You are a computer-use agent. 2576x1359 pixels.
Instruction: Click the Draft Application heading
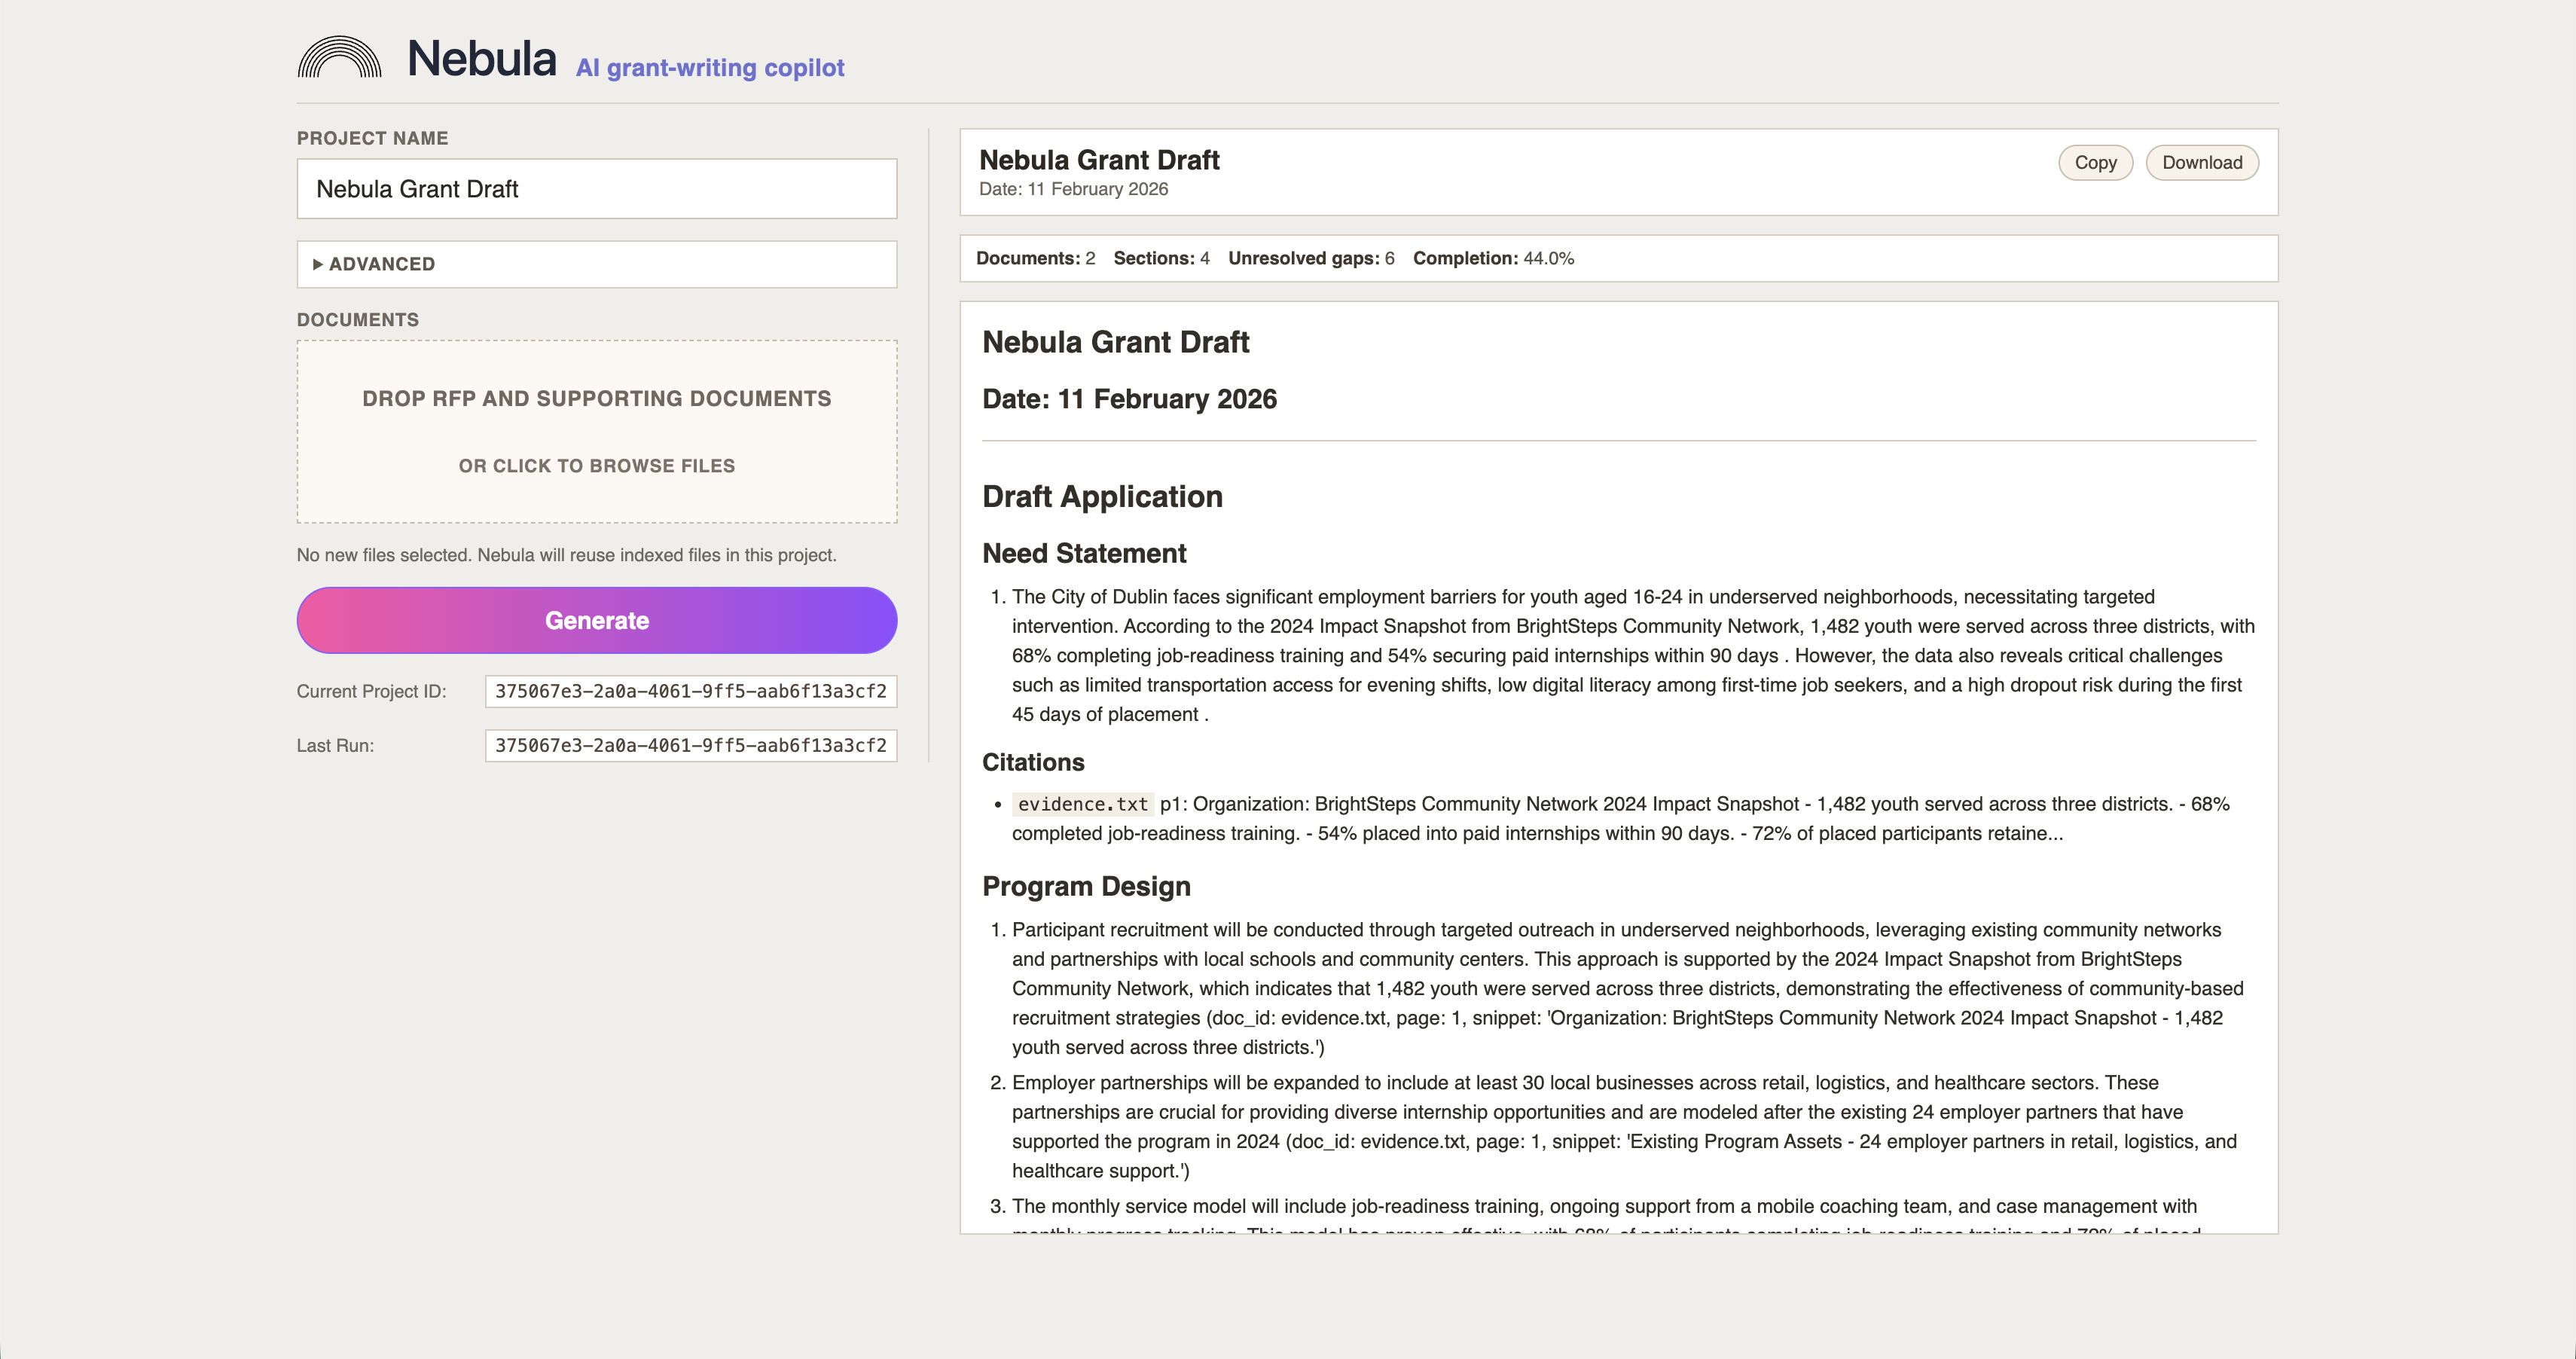point(1101,496)
